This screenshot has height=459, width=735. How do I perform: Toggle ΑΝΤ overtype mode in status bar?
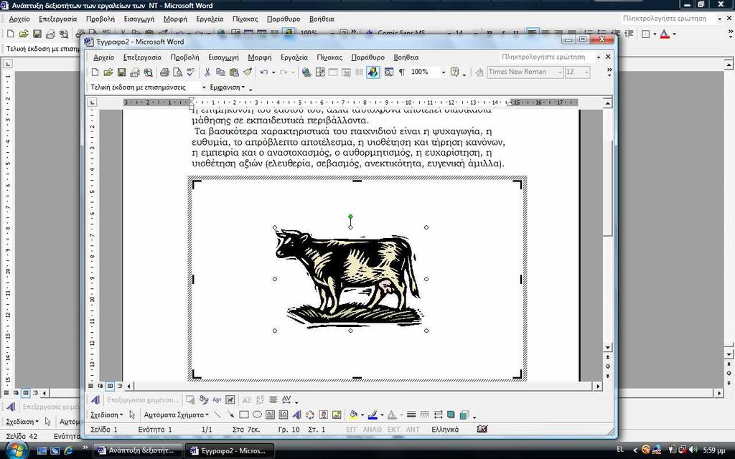[x=413, y=430]
